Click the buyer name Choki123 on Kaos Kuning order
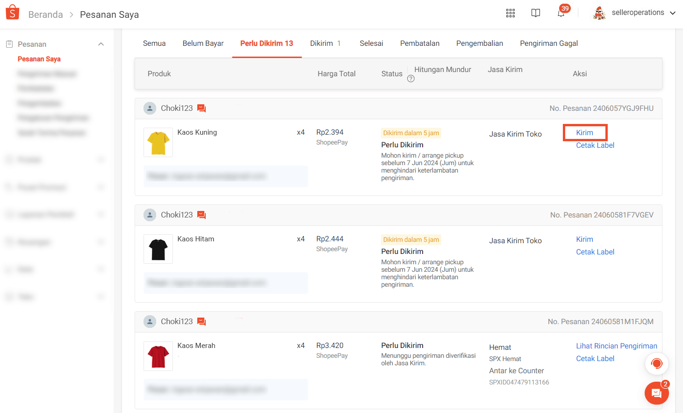The height and width of the screenshot is (413, 683). click(x=177, y=109)
